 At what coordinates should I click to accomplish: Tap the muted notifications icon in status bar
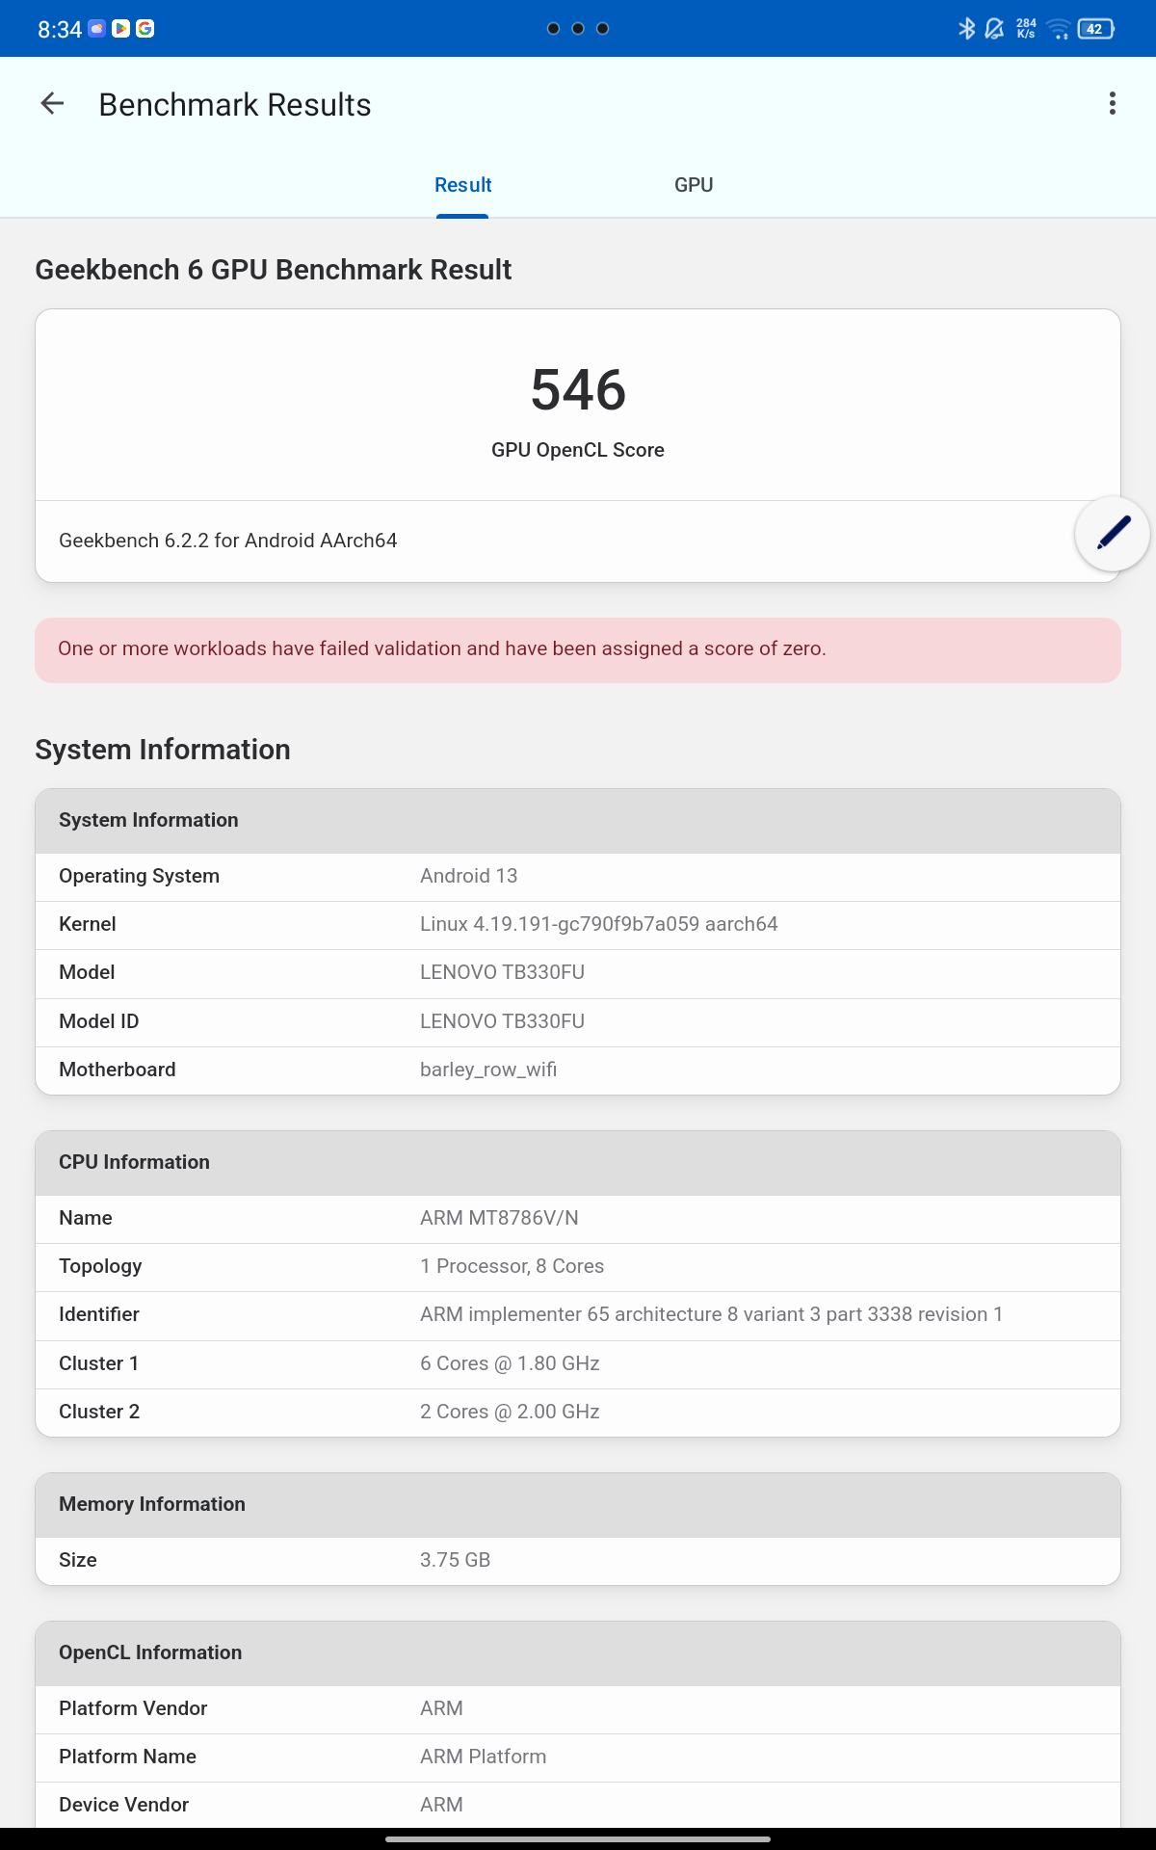pos(994,29)
